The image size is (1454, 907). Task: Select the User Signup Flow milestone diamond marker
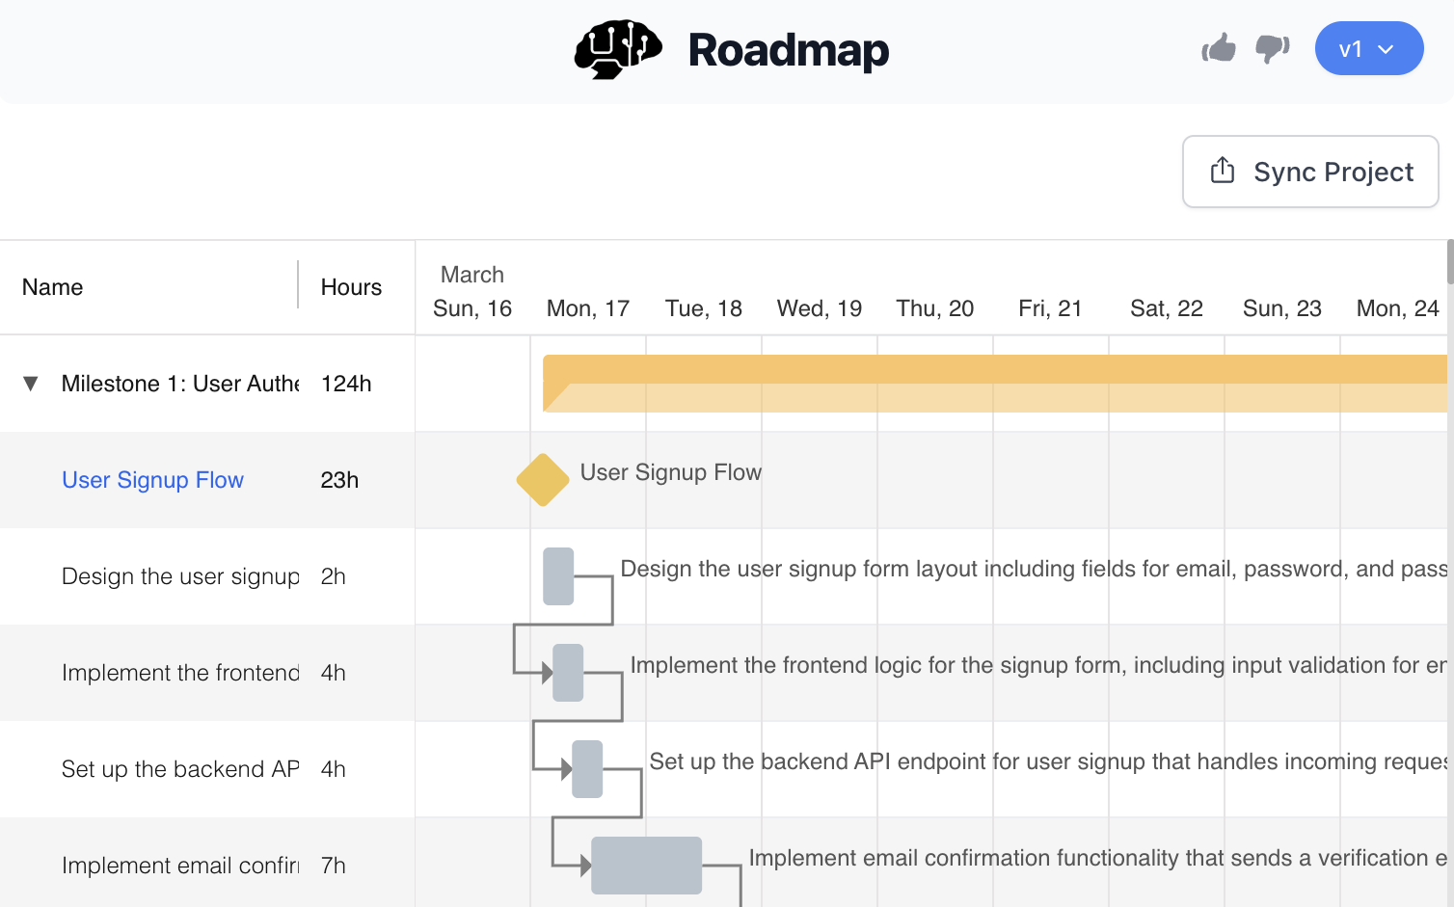[542, 479]
